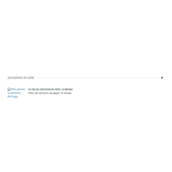Click the word 'SERIE' in section header
Screen dimensions: 172x172
tap(31, 78)
